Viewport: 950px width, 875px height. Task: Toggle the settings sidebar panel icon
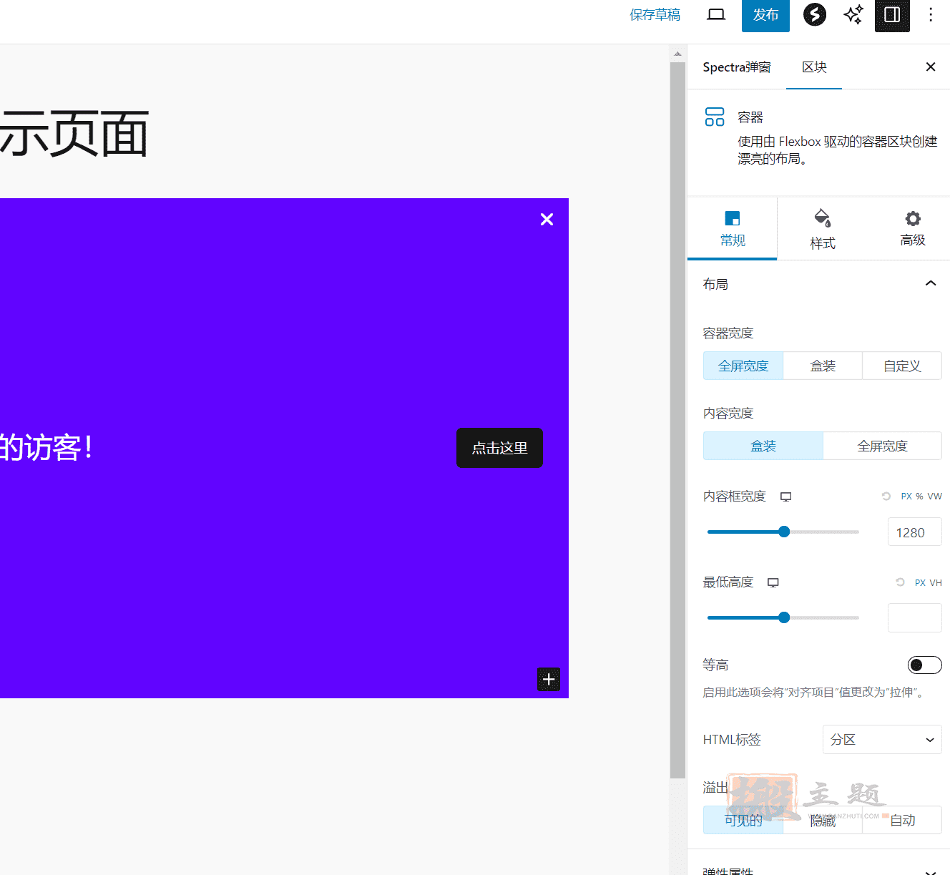click(892, 15)
